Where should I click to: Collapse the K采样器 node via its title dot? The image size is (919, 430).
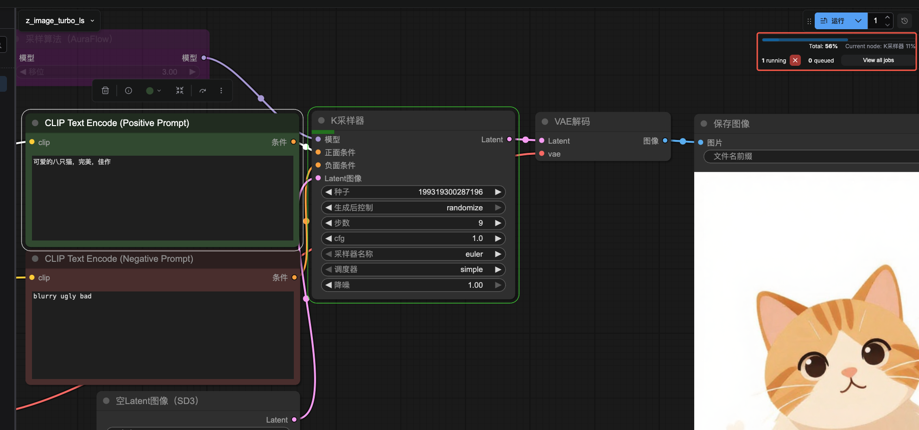tap(321, 120)
